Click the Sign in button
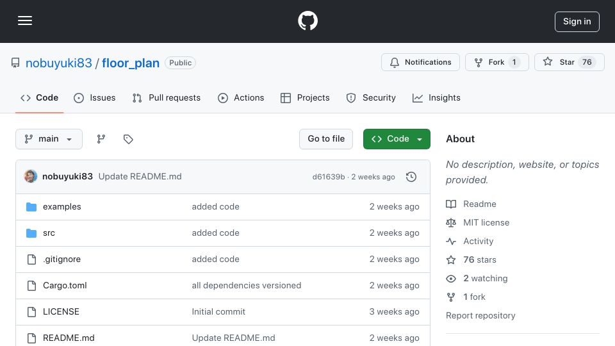Viewport: 615px width, 346px height. [x=577, y=22]
